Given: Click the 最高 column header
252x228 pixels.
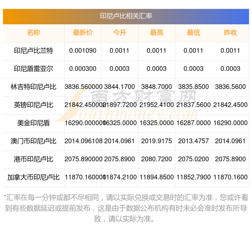Looking at the screenshot, I should click(157, 33).
